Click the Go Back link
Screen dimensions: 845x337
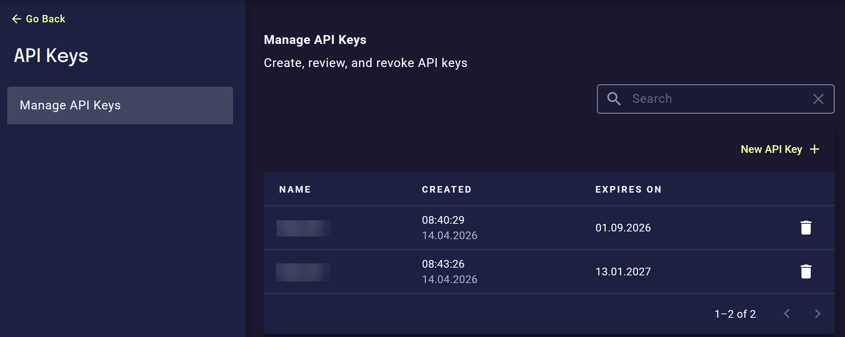(39, 19)
